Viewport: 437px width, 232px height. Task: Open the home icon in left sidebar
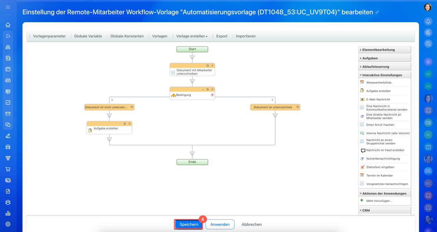[x=8, y=25]
